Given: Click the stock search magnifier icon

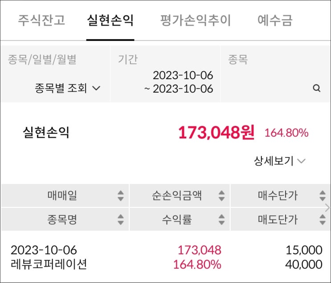Looking at the screenshot, I should 317,88.
